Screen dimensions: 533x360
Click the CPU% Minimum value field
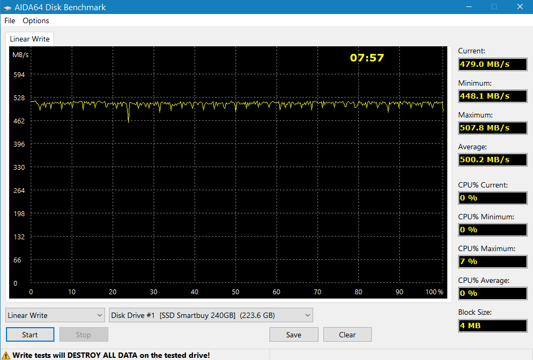[493, 230]
